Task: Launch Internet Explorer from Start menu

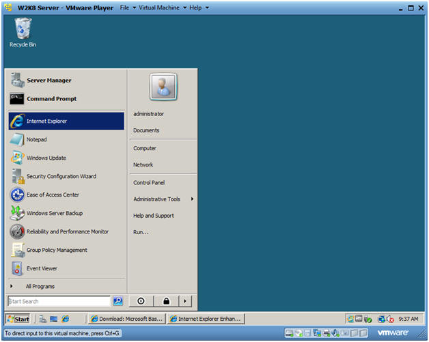Action: pos(66,121)
